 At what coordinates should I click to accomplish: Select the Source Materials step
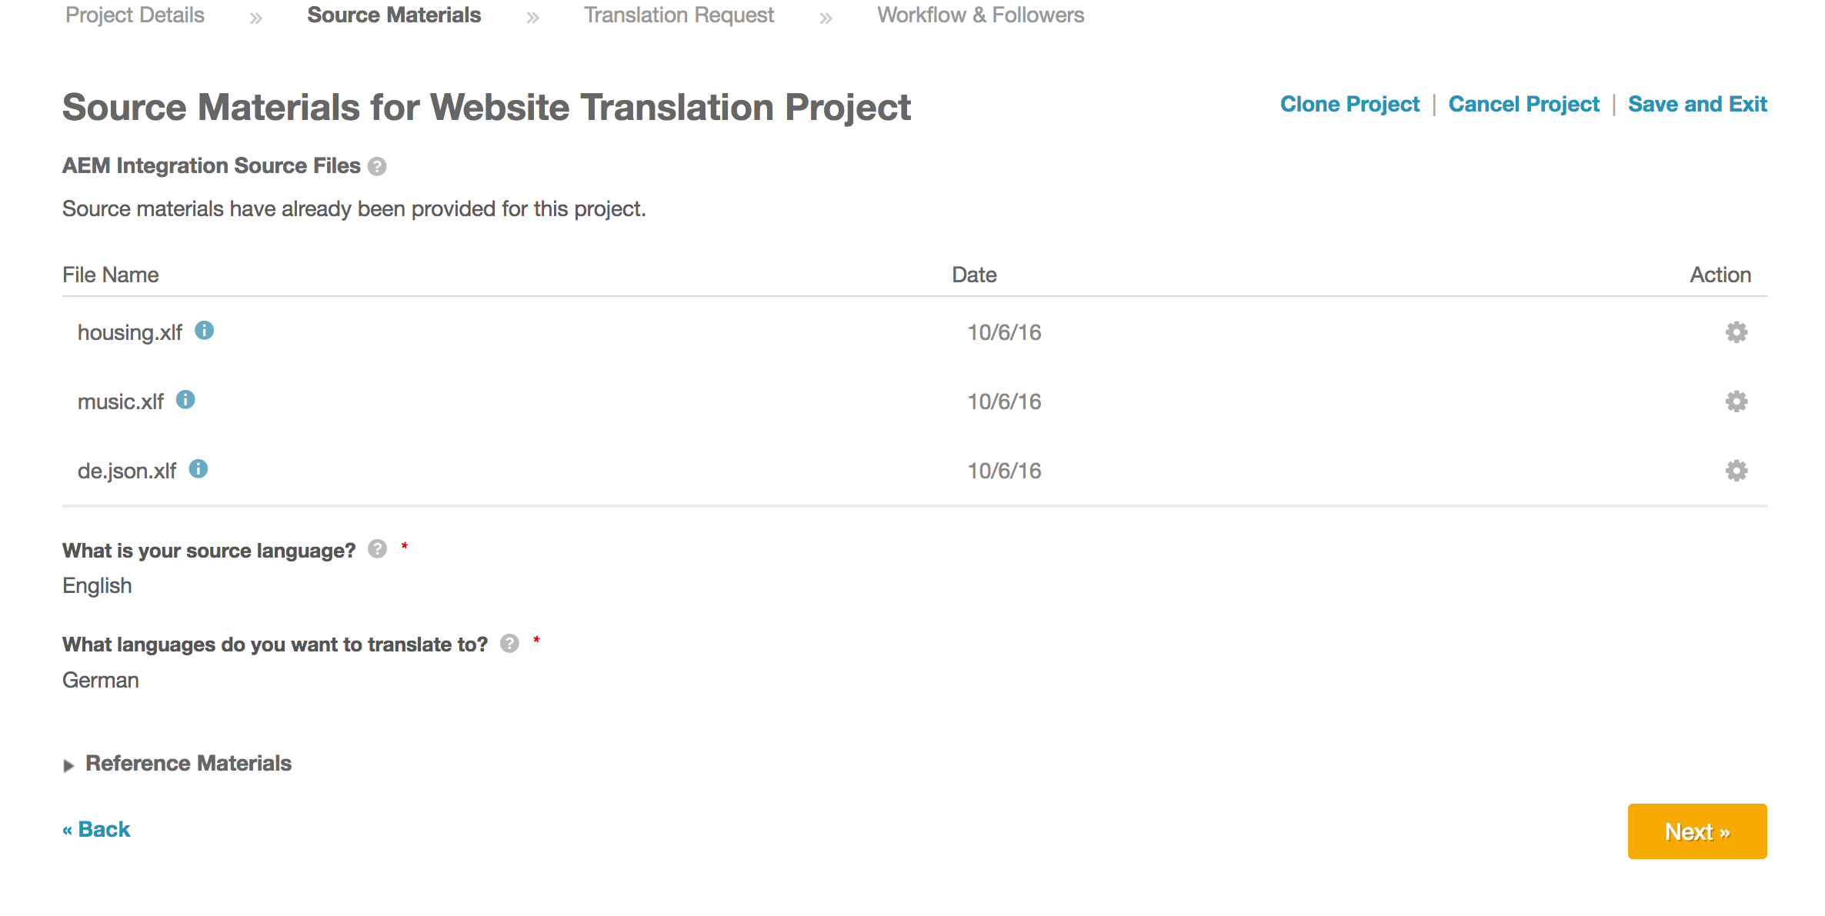click(394, 15)
